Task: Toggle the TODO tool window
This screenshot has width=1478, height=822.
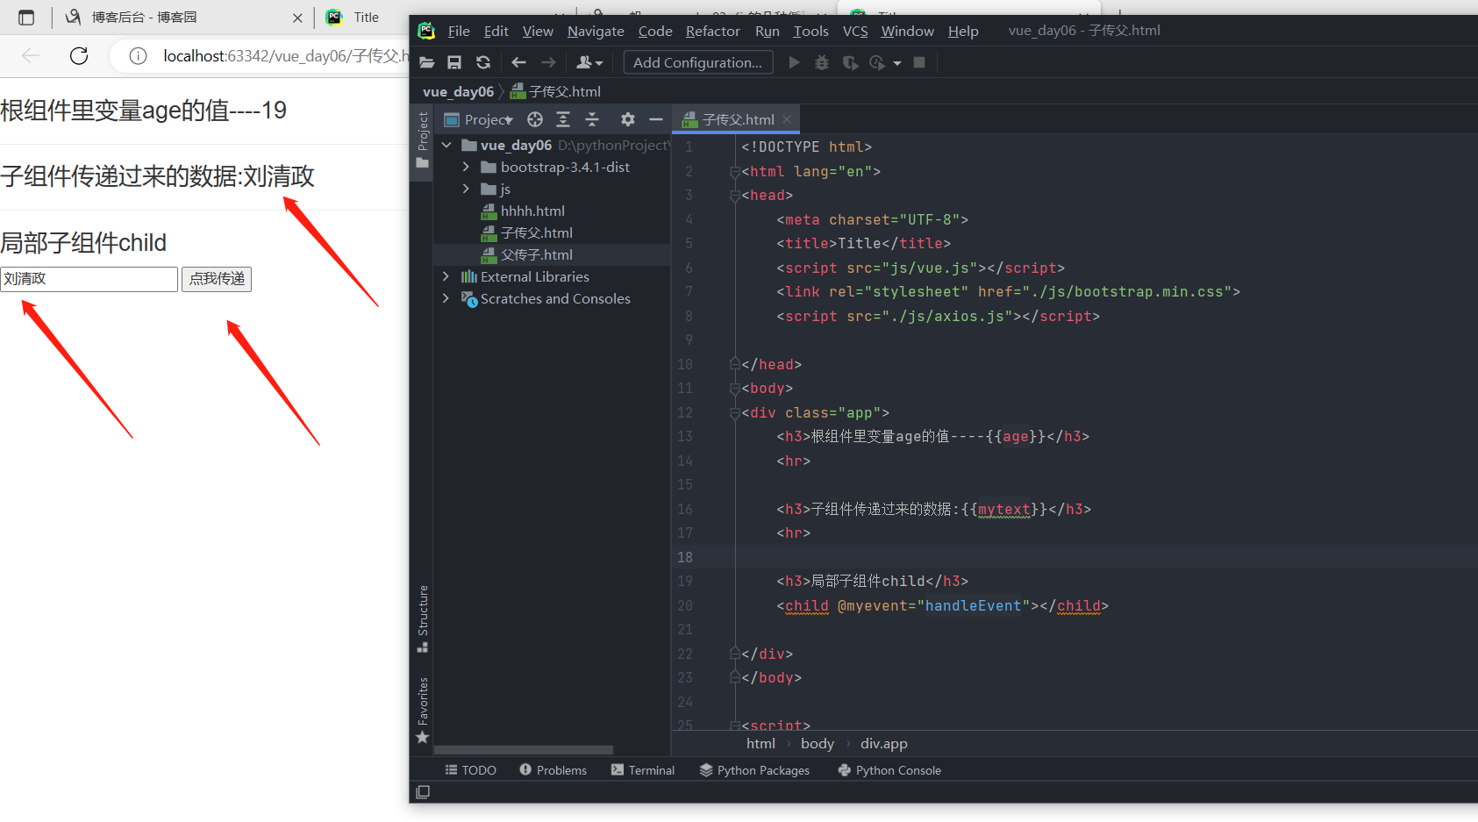Action: coord(471,770)
